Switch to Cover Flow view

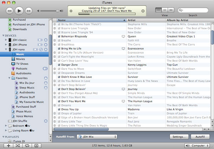171,10
